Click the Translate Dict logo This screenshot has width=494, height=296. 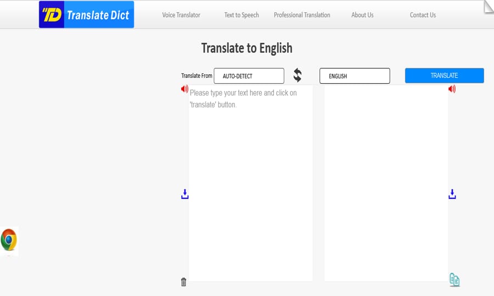click(x=86, y=14)
